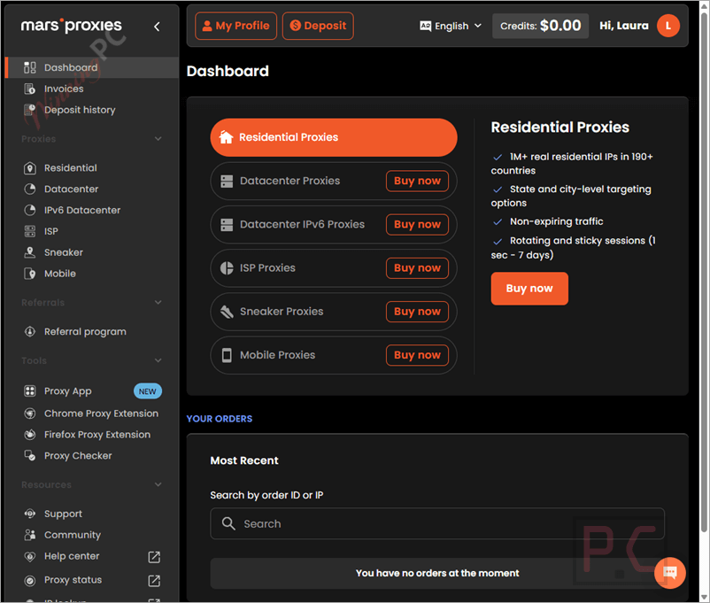Click the Proxy App grid icon
Viewport: 710px width, 603px height.
[30, 391]
